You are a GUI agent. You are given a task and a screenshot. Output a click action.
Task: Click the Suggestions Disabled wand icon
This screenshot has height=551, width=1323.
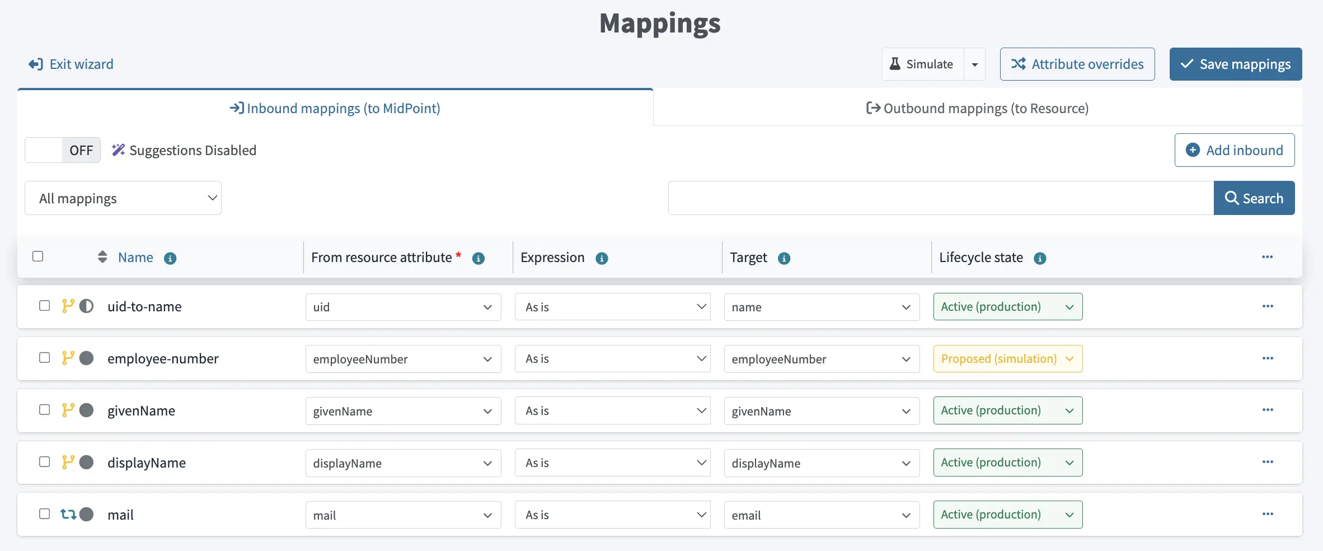(x=118, y=150)
